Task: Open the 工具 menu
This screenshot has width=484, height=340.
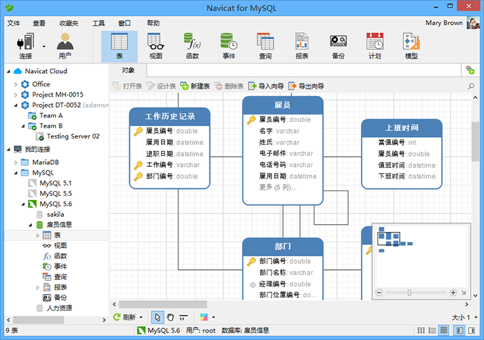Action: 98,23
